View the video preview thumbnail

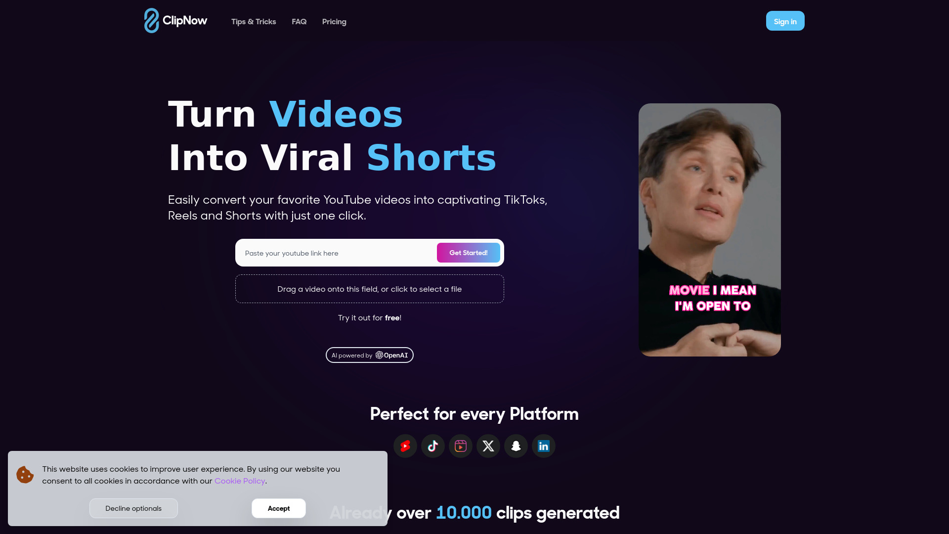tap(709, 229)
